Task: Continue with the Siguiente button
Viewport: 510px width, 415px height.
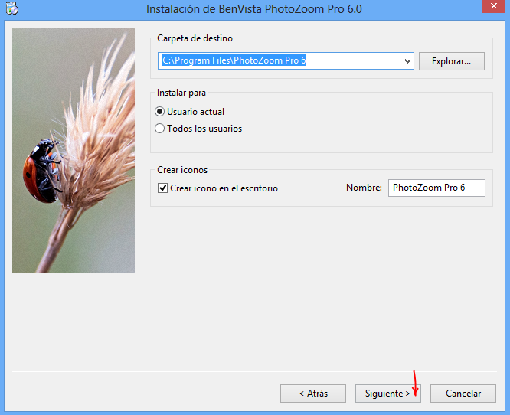Action: point(387,394)
